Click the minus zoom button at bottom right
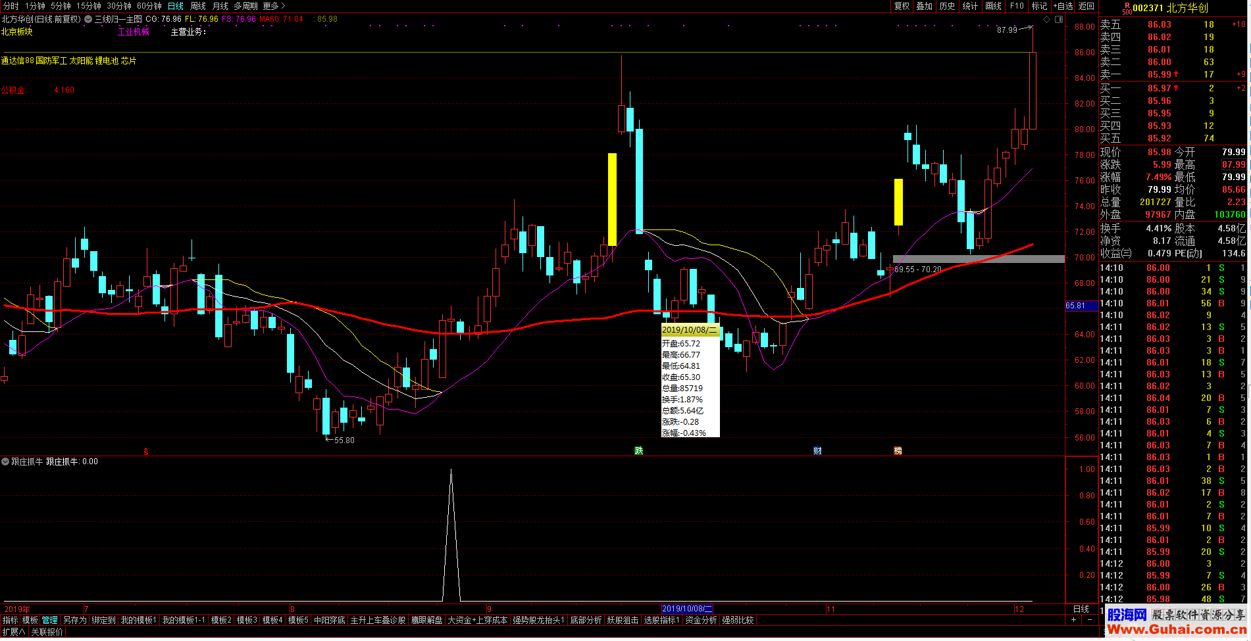Screen dimensions: 1251x641 click(x=1089, y=620)
